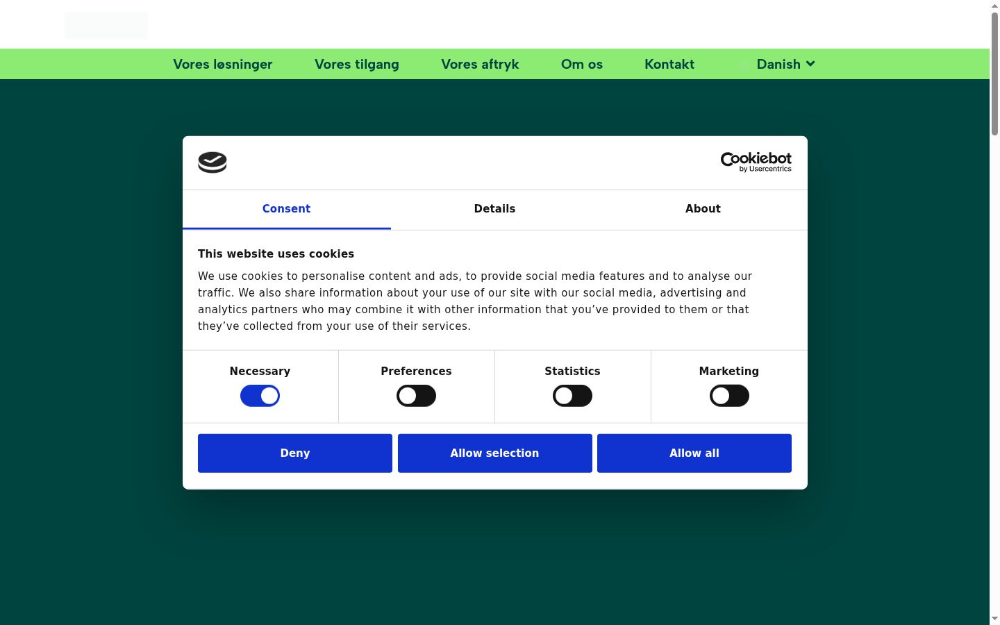The image size is (1000, 625).
Task: Open the About tab
Action: [x=703, y=209]
